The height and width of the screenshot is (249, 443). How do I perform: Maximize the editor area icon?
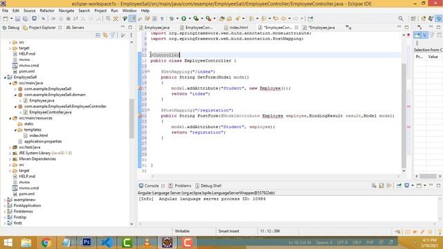coord(406,27)
